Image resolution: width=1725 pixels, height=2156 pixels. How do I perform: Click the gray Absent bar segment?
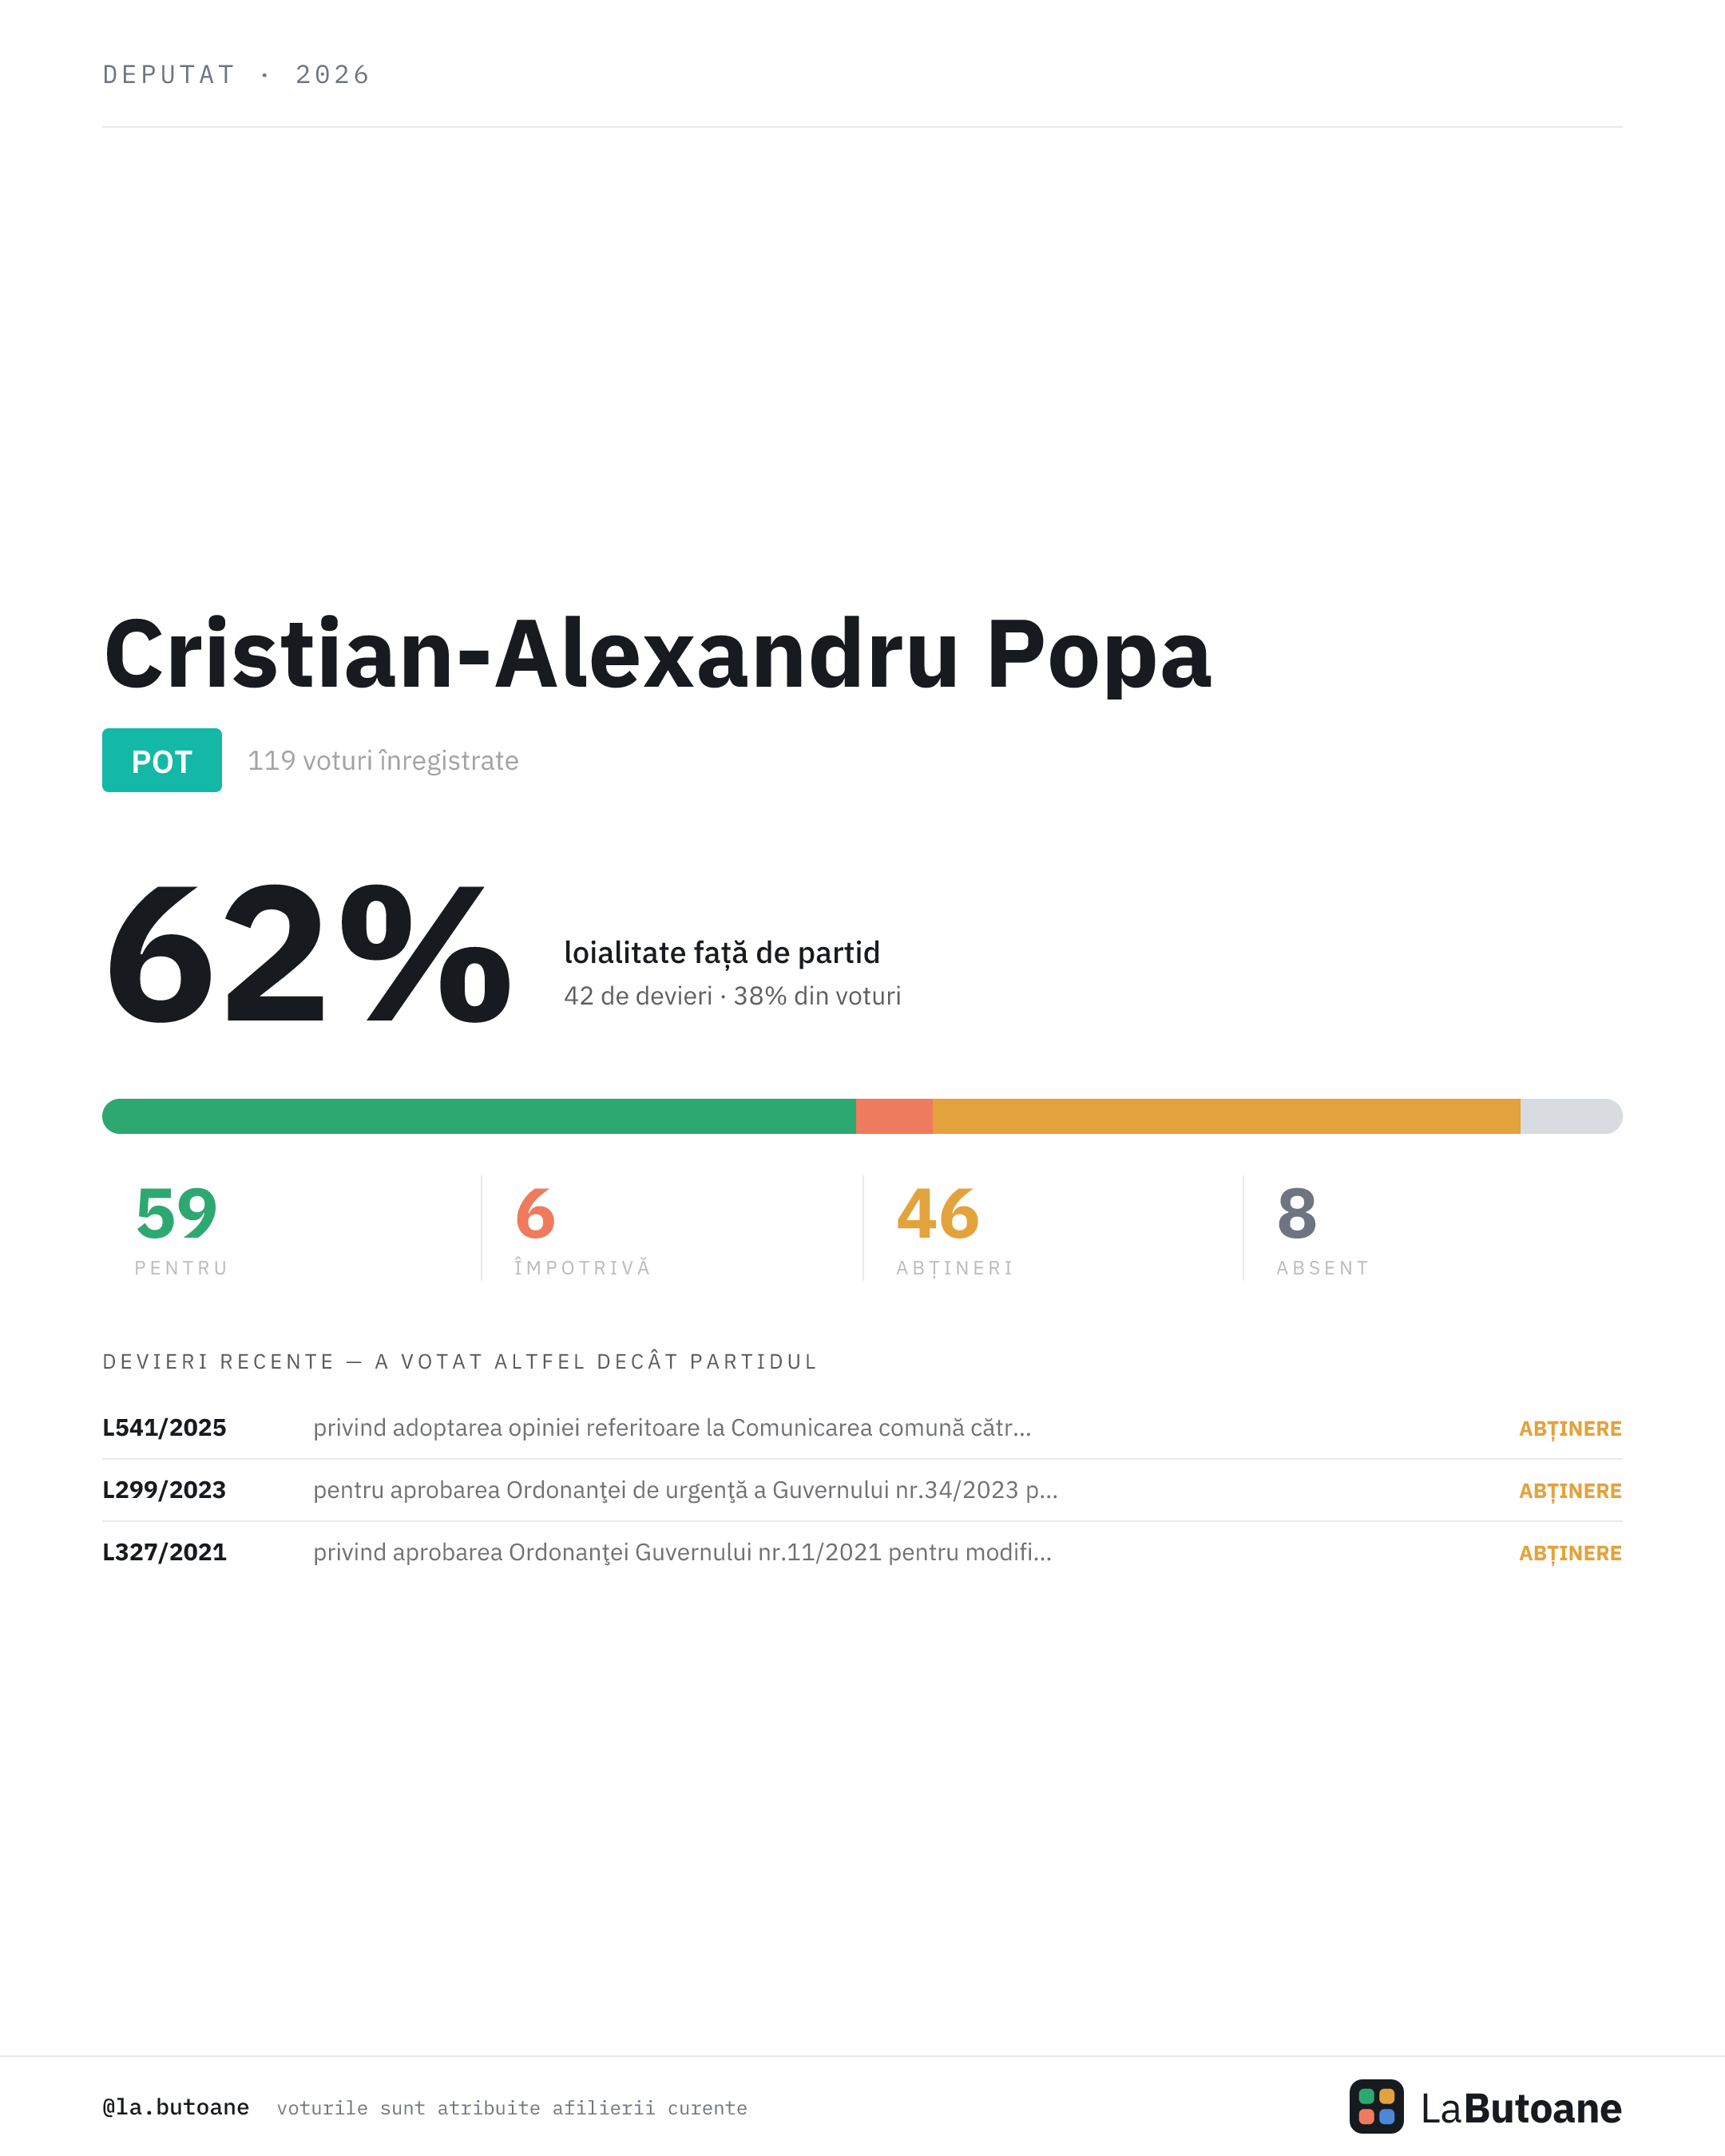coord(1571,1116)
